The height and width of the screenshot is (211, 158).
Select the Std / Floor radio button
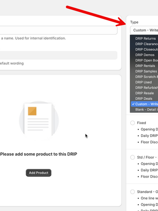(132, 157)
